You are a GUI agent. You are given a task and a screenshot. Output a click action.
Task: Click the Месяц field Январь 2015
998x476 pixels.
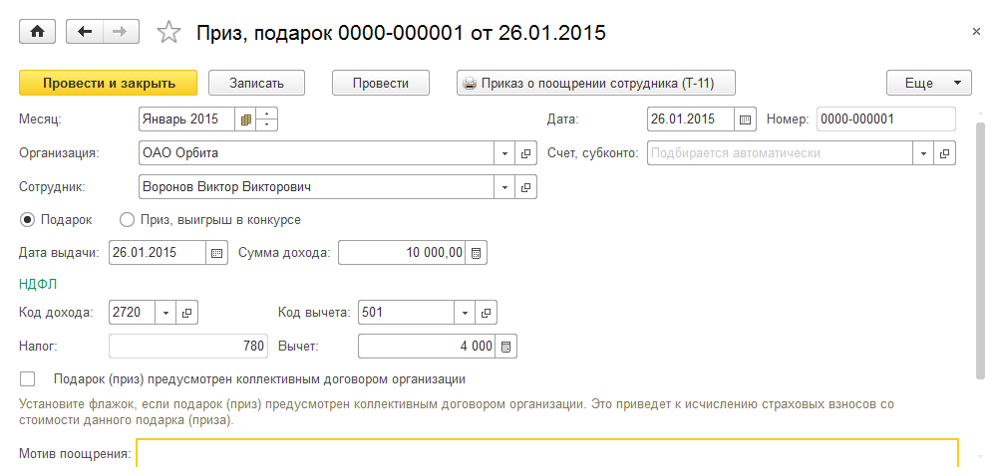tap(187, 119)
